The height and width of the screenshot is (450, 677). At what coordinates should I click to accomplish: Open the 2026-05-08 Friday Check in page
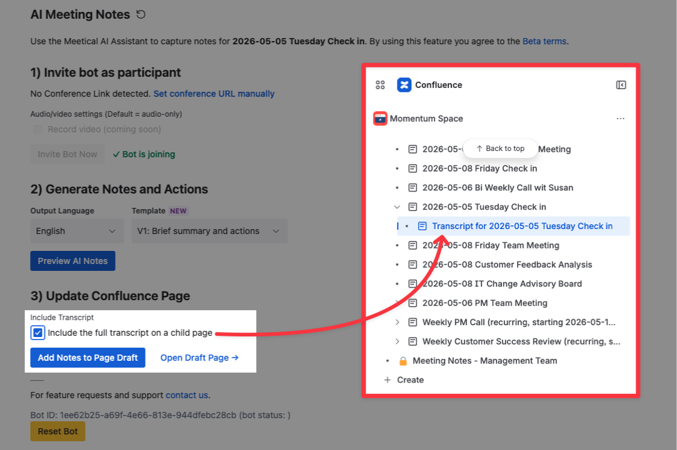point(479,169)
